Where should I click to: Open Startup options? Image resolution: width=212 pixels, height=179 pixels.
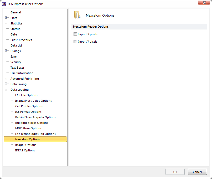(15, 29)
